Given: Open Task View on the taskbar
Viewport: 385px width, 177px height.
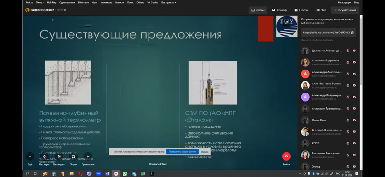Looking at the screenshot, I should click(36, 174).
